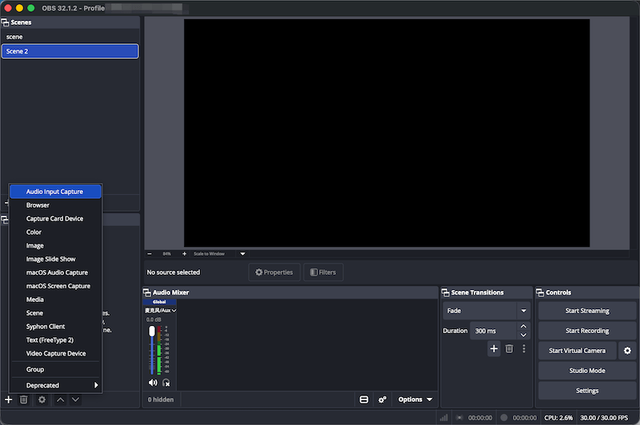The image size is (640, 425).
Task: Click the Properties button
Action: (274, 272)
